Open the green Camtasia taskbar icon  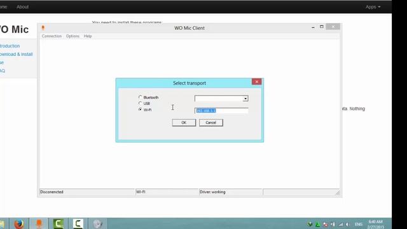click(x=59, y=223)
